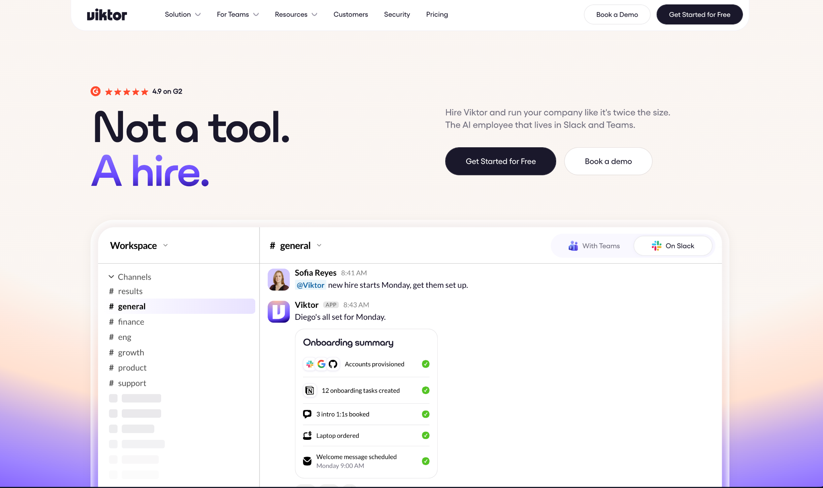The image size is (823, 488).
Task: Click the 4.9 on G2 rating text
Action: click(167, 91)
